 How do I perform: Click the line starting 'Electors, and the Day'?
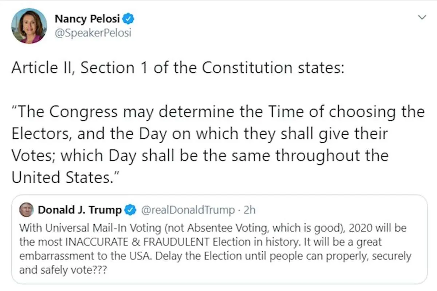pos(199,134)
